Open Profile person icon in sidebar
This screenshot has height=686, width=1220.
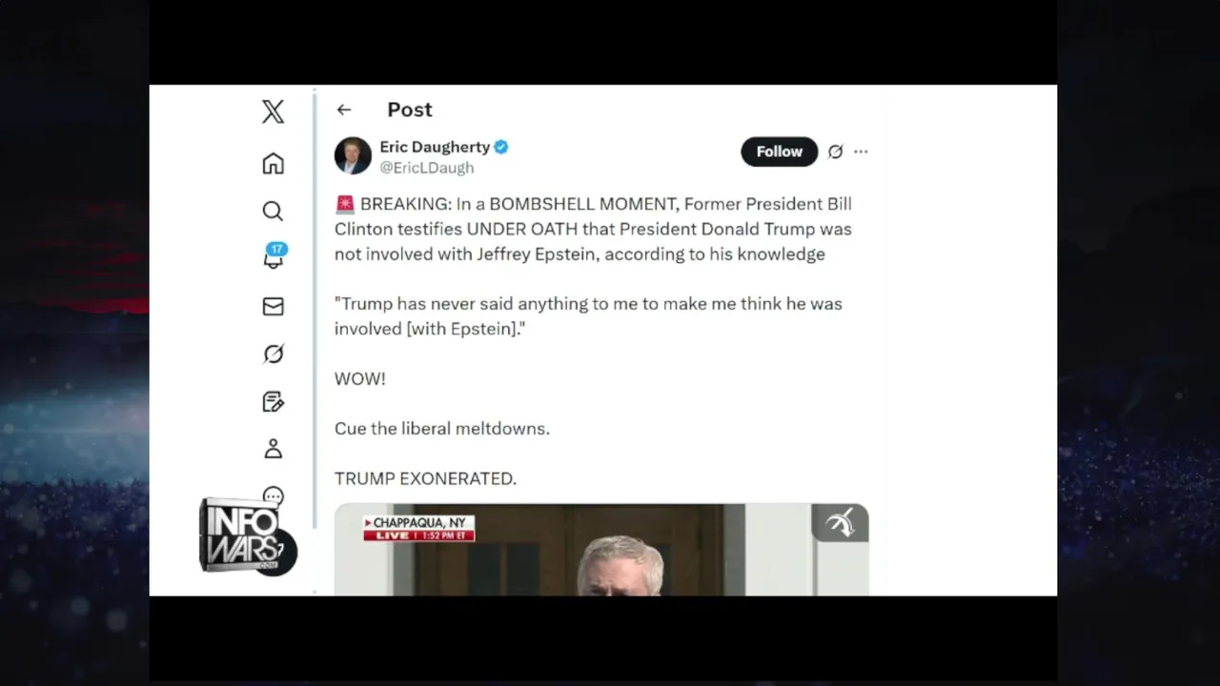[273, 449]
